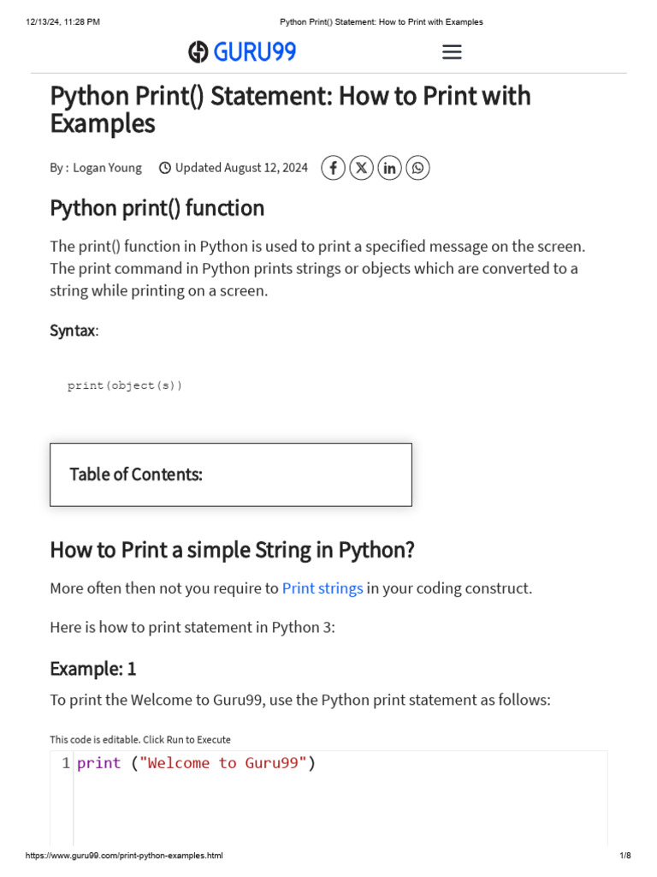The image size is (657, 877).
Task: Click the main article title heading
Action: tap(290, 109)
